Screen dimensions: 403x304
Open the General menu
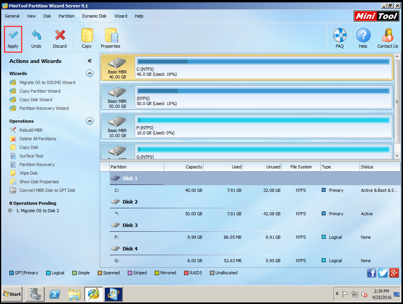pos(12,16)
